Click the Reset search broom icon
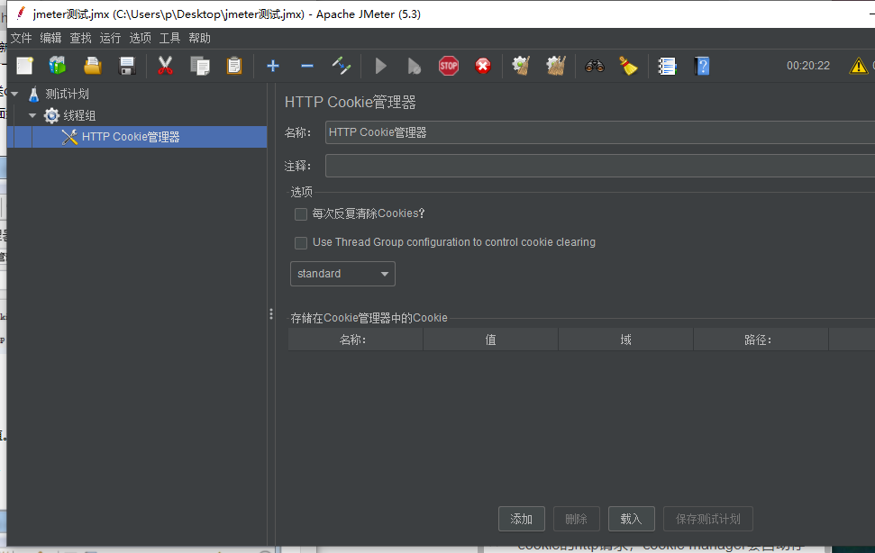This screenshot has height=553, width=875. [x=628, y=66]
